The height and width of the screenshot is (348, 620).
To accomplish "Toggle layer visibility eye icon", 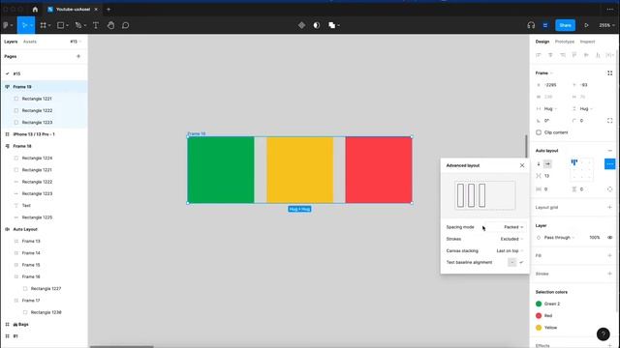I will (x=609, y=238).
